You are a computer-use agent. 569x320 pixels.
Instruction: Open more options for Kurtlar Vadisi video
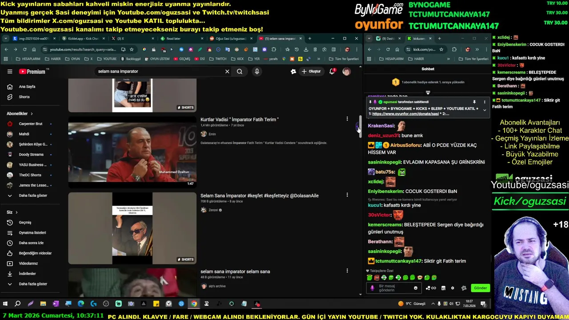click(x=347, y=119)
